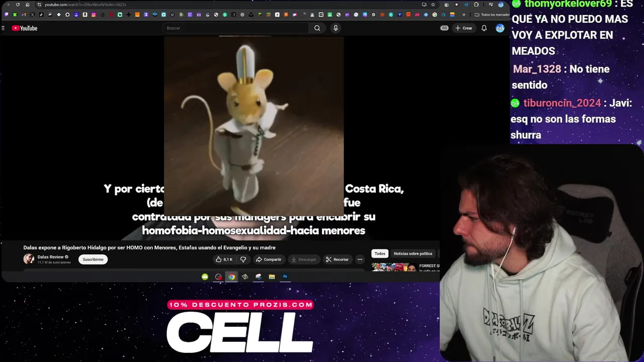The height and width of the screenshot is (362, 644).
Task: Open the Dalas Review channel avatar
Action: click(29, 259)
